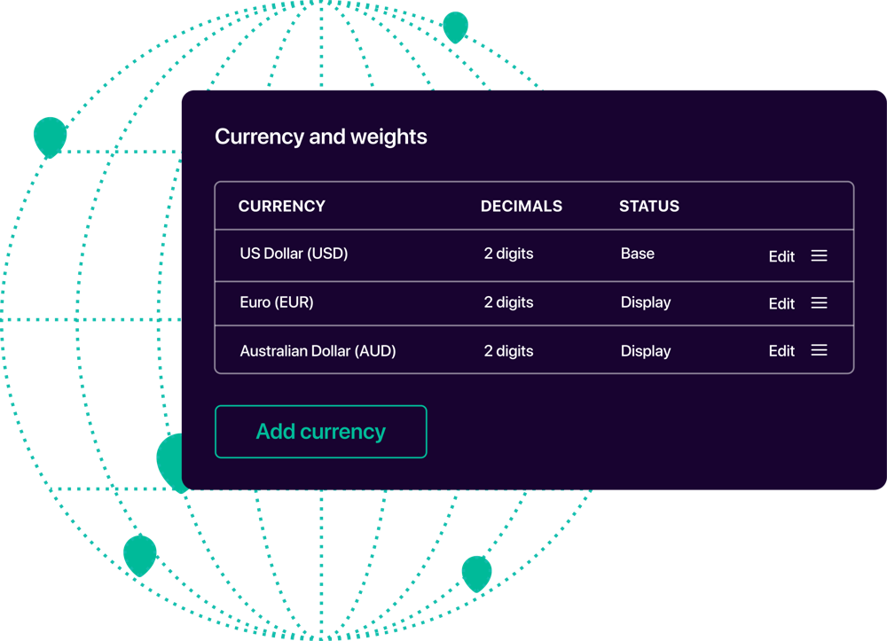Click the STATUS column header
This screenshot has width=887, height=641.
[x=649, y=207]
